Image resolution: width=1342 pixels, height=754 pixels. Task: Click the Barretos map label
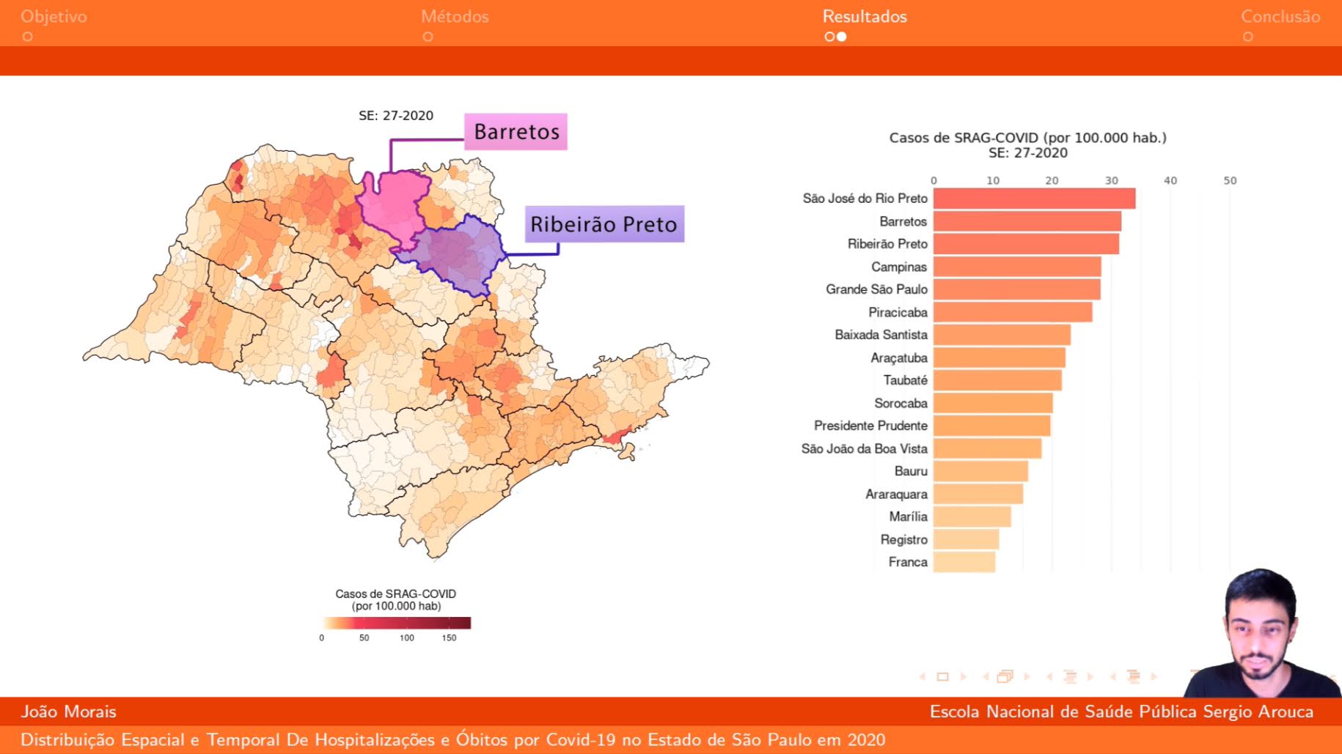point(516,132)
